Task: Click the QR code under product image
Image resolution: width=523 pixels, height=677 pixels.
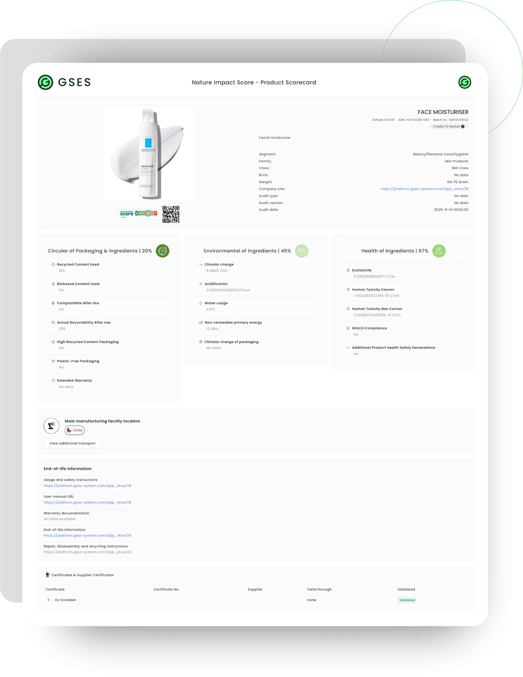Action: pos(171,214)
